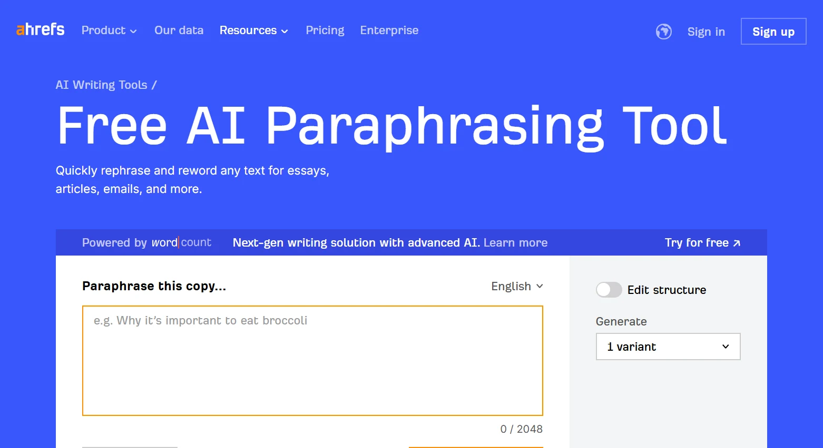Open the Pricing page
Screen dimensions: 823x448
325,30
